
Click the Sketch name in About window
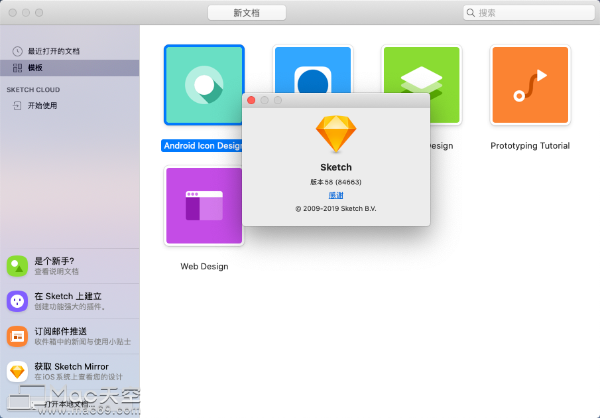[x=336, y=167]
